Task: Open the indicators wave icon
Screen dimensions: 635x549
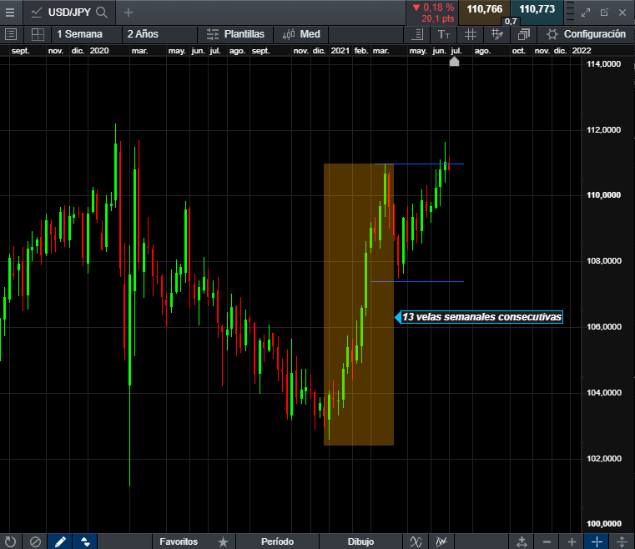Action: point(416,541)
